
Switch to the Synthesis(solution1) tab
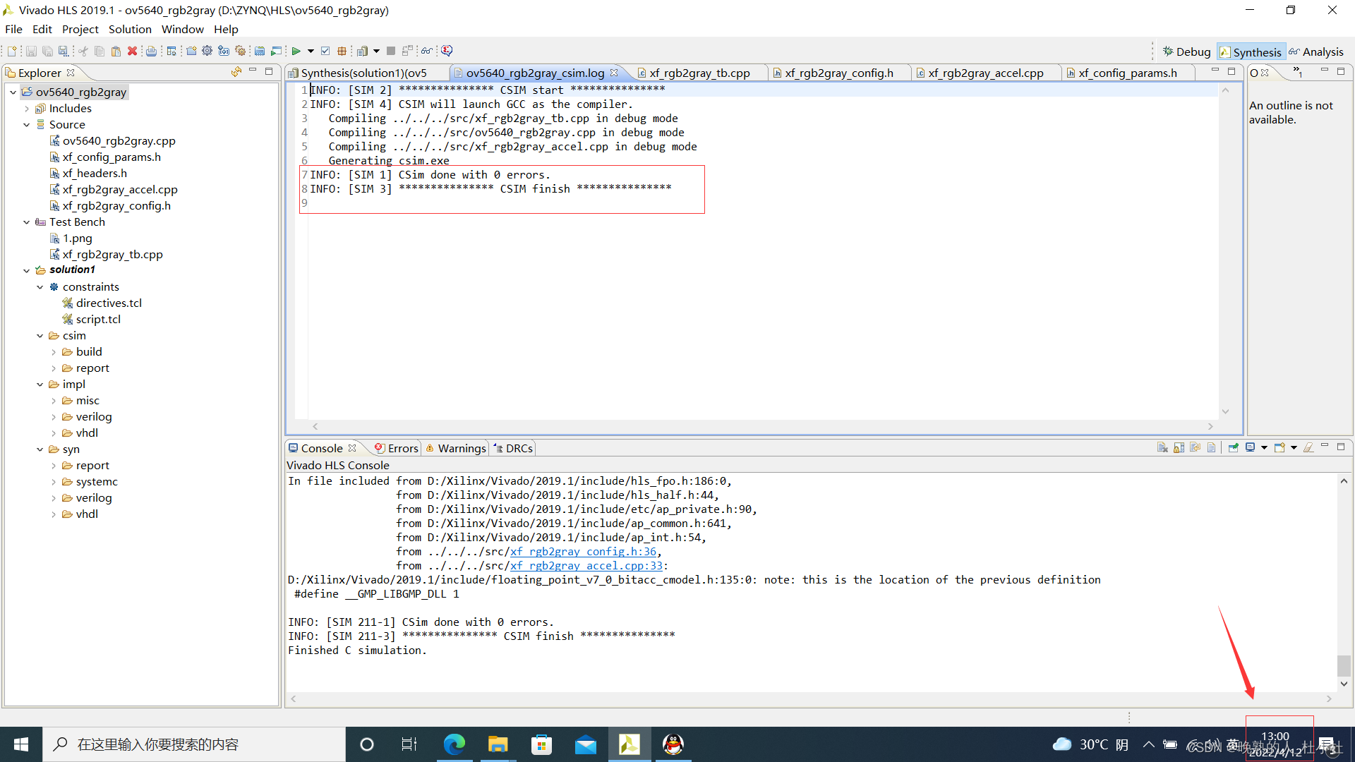368,73
